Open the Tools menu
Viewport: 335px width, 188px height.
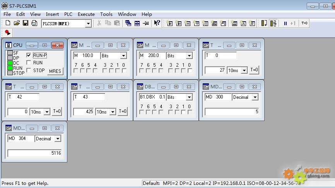click(x=106, y=14)
